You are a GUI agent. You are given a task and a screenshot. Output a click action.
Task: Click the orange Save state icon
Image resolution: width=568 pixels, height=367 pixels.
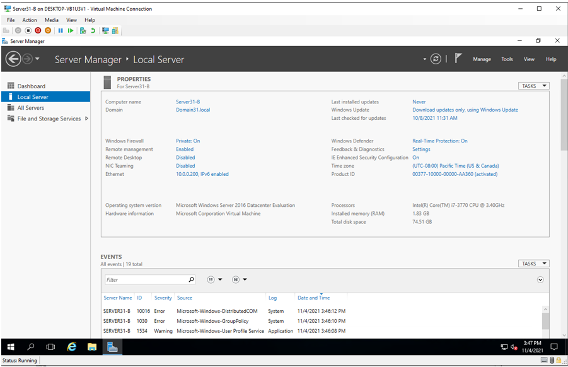(47, 31)
